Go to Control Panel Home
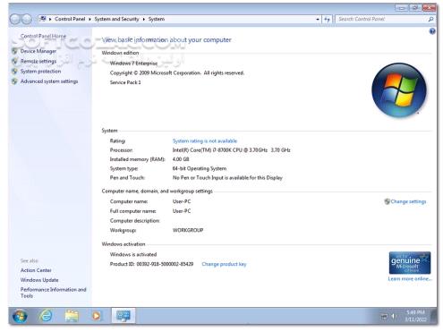Screen dimensions: 443x332 [x=43, y=36]
